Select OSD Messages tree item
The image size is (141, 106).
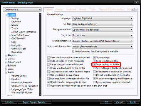pos(19,49)
